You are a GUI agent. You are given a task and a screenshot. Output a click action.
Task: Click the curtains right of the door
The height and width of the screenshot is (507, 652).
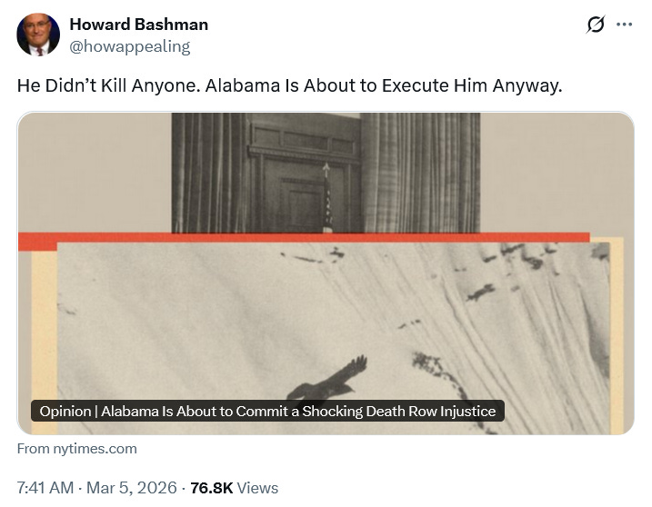(x=420, y=173)
